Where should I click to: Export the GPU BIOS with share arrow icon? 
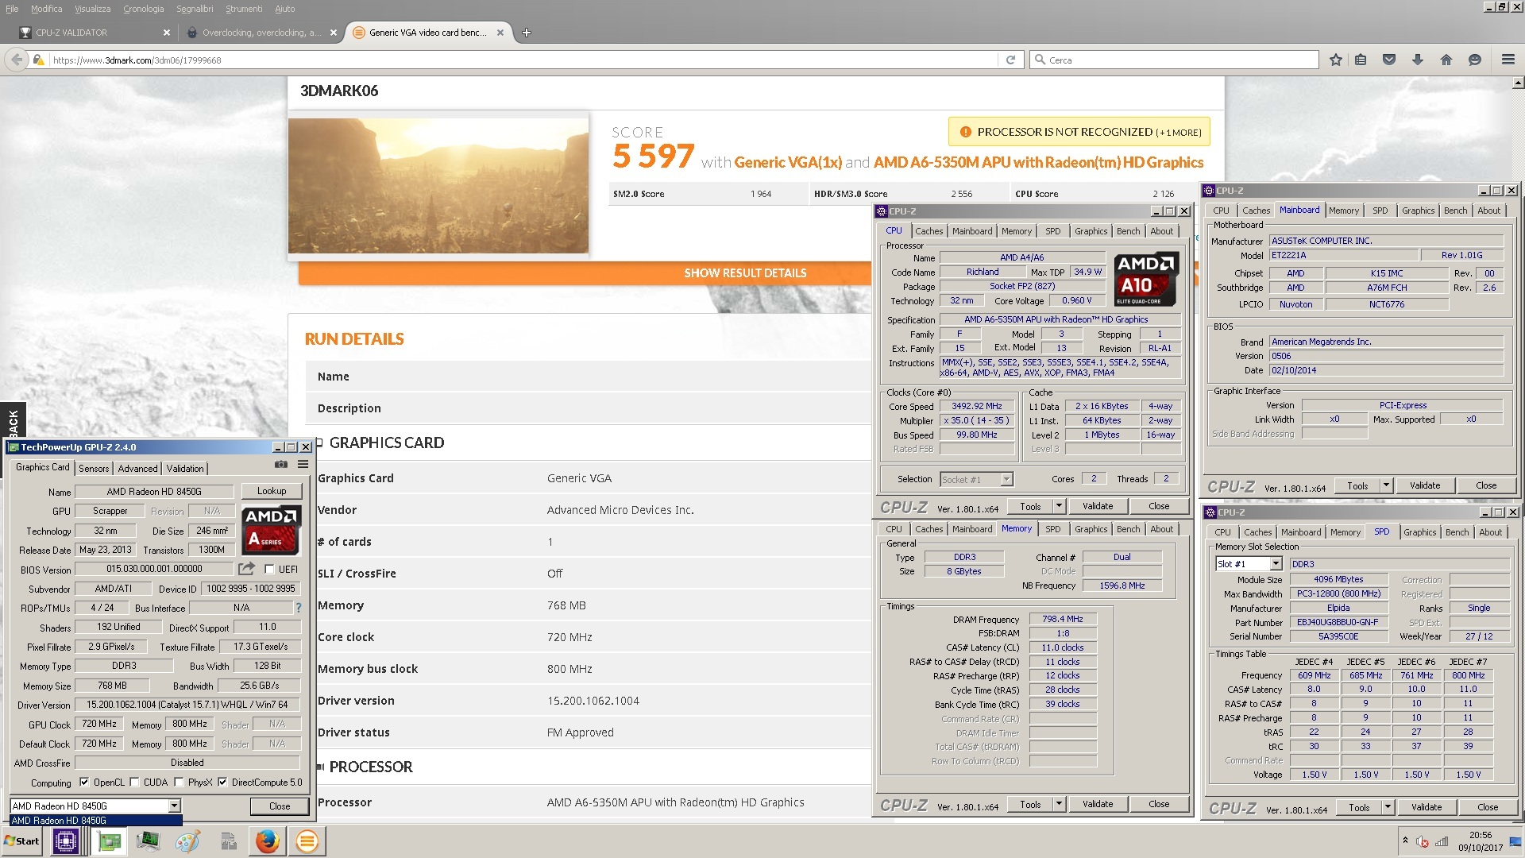tap(247, 569)
